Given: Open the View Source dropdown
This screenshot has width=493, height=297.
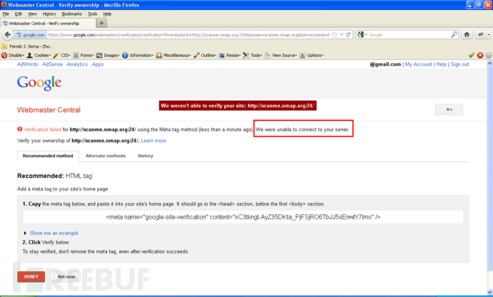Looking at the screenshot, I should 281,55.
